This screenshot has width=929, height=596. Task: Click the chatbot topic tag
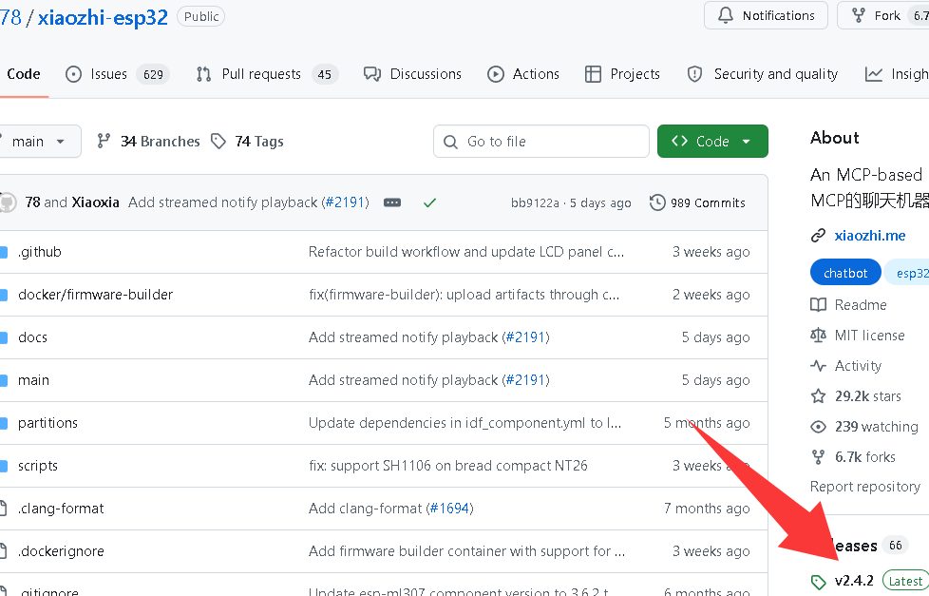845,273
